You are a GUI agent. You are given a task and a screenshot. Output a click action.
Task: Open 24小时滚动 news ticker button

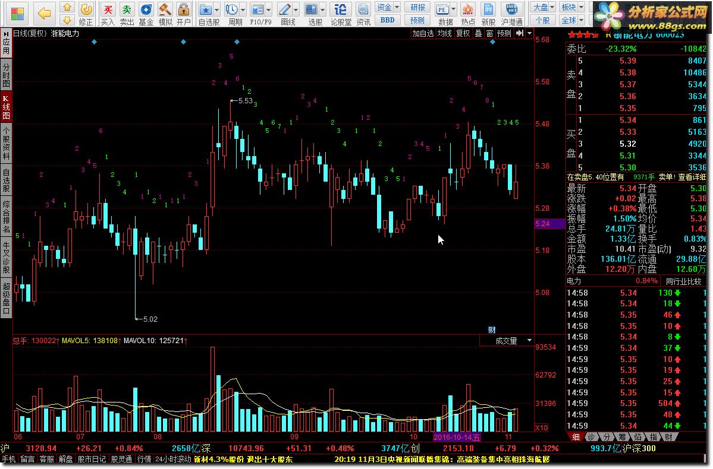173,460
